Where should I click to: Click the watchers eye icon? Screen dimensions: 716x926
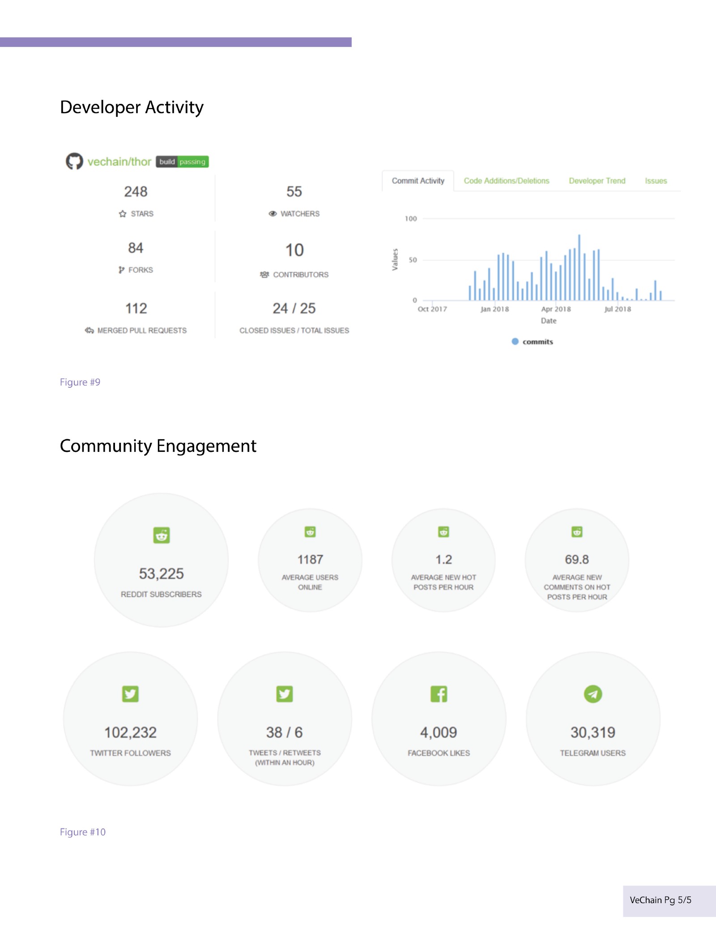[273, 214]
